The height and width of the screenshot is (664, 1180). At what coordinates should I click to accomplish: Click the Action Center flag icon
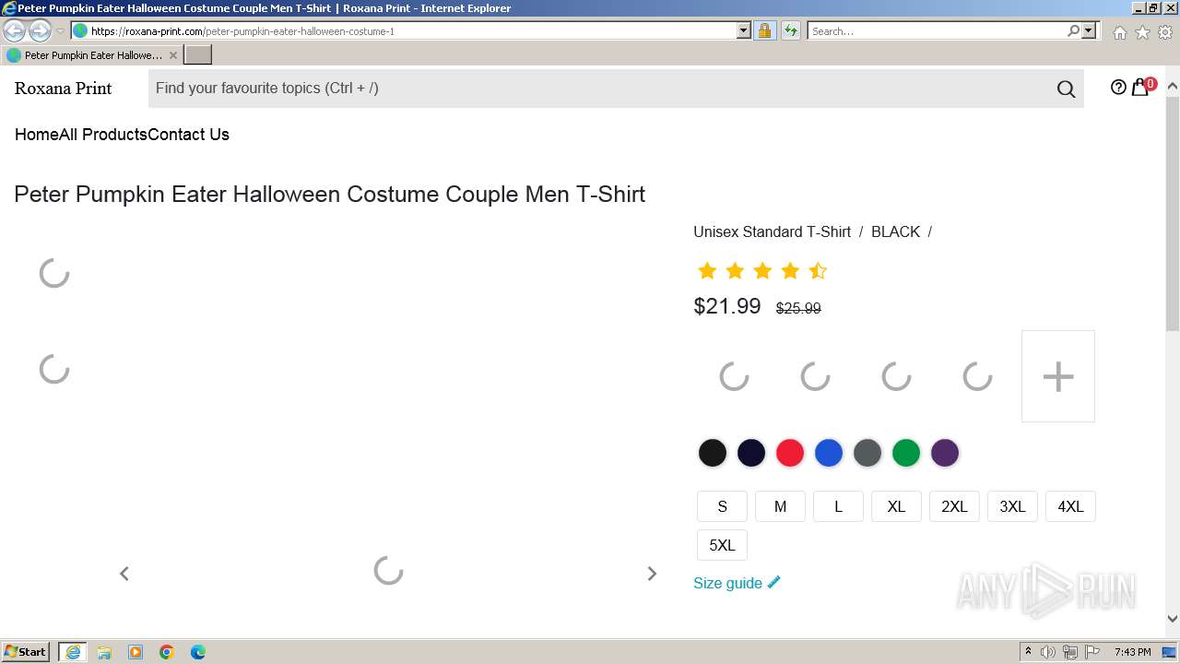1092,652
